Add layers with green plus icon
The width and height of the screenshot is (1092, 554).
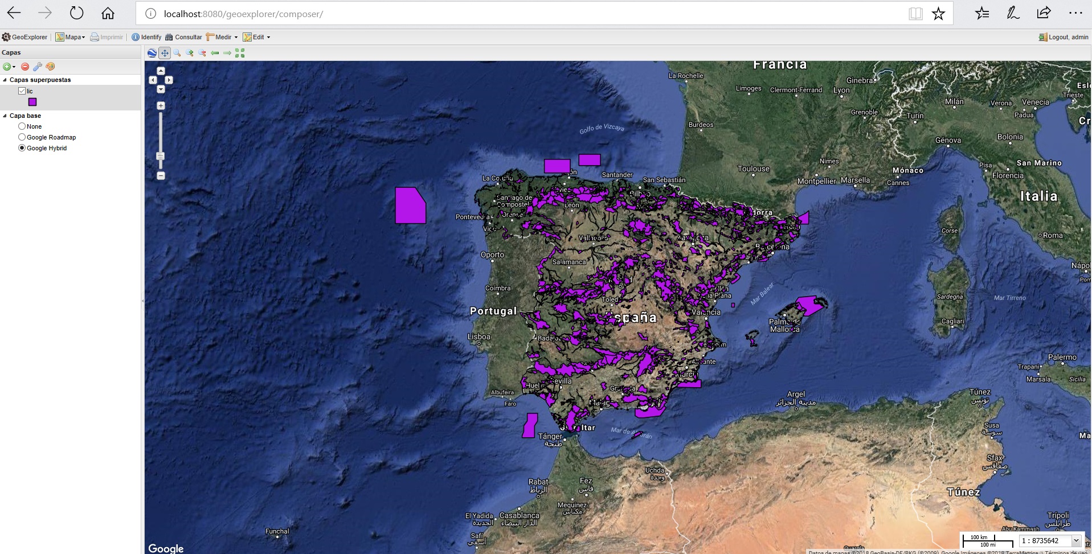pos(7,67)
